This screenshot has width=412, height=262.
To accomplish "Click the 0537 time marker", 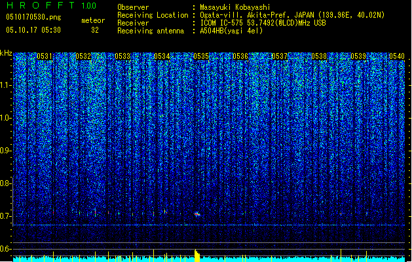I will coord(280,56).
